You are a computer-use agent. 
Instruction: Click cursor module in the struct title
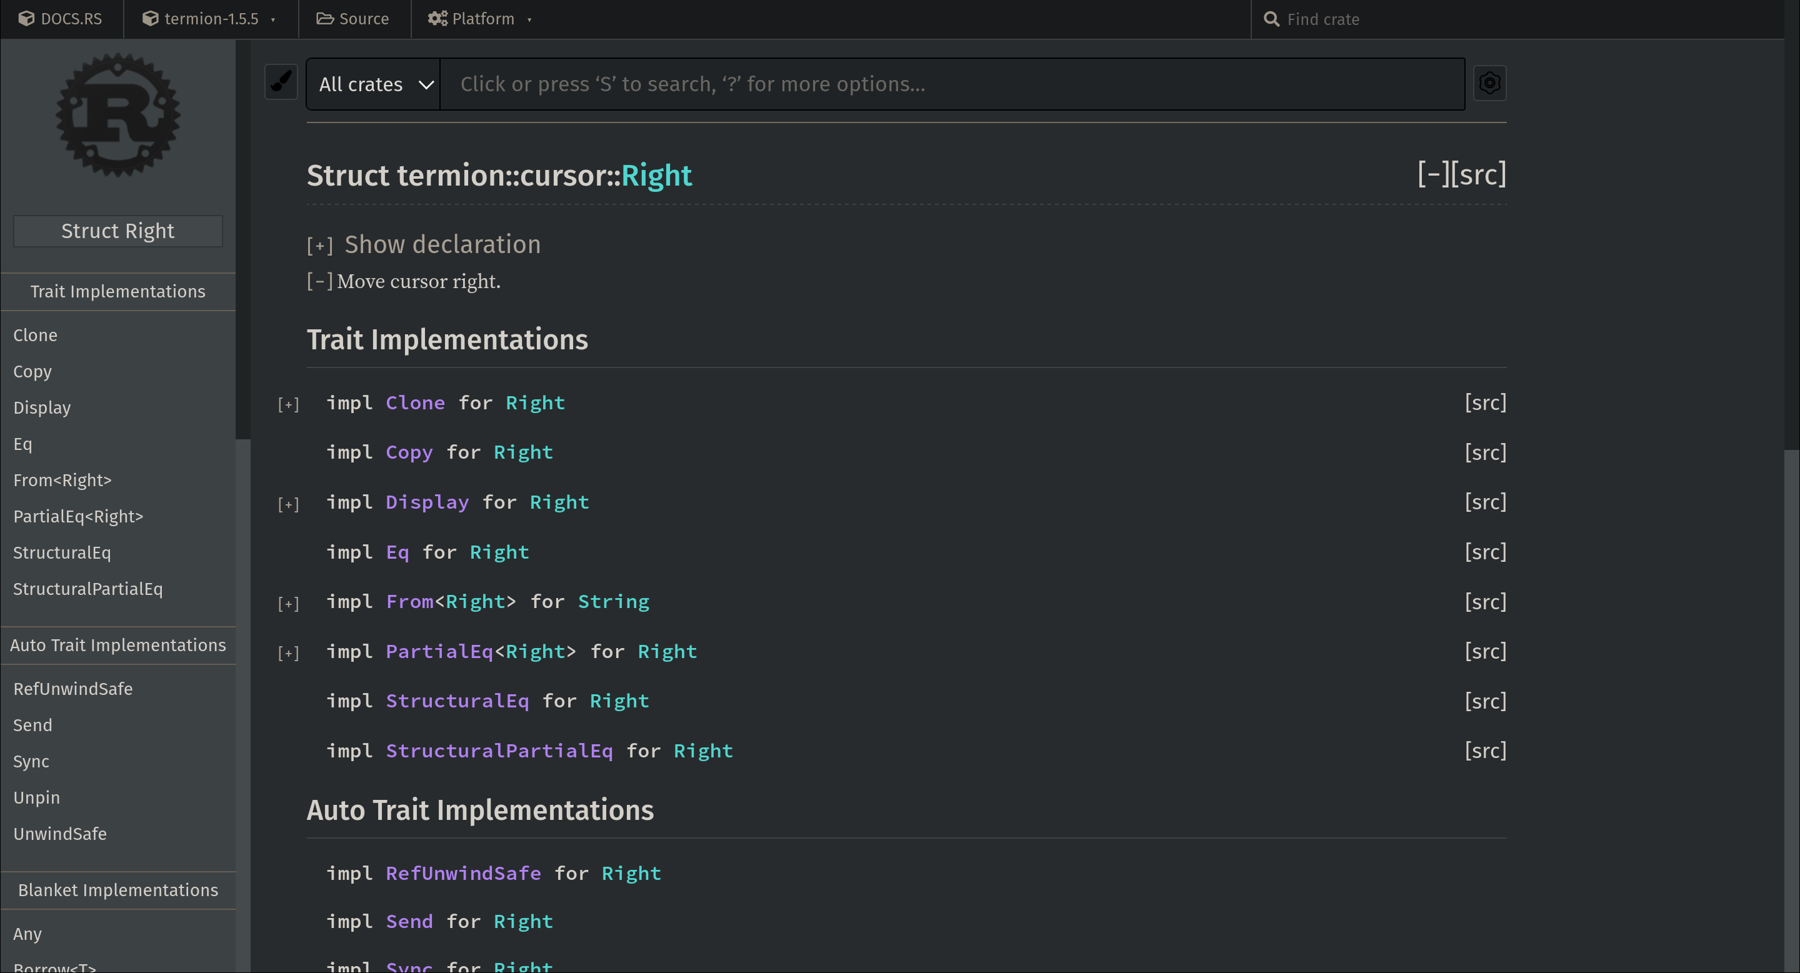(563, 176)
